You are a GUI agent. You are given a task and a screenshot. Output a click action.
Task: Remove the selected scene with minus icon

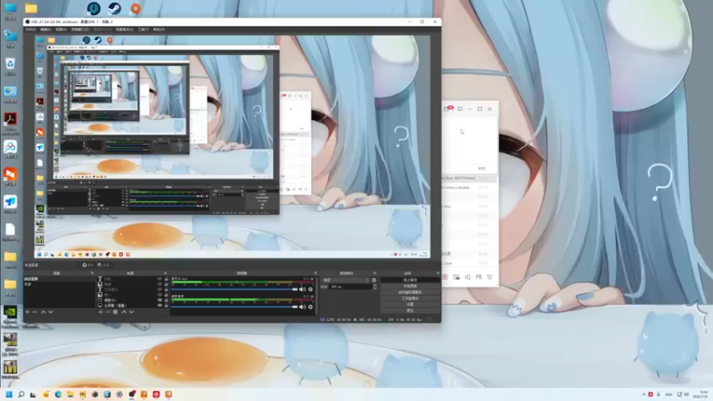35,313
